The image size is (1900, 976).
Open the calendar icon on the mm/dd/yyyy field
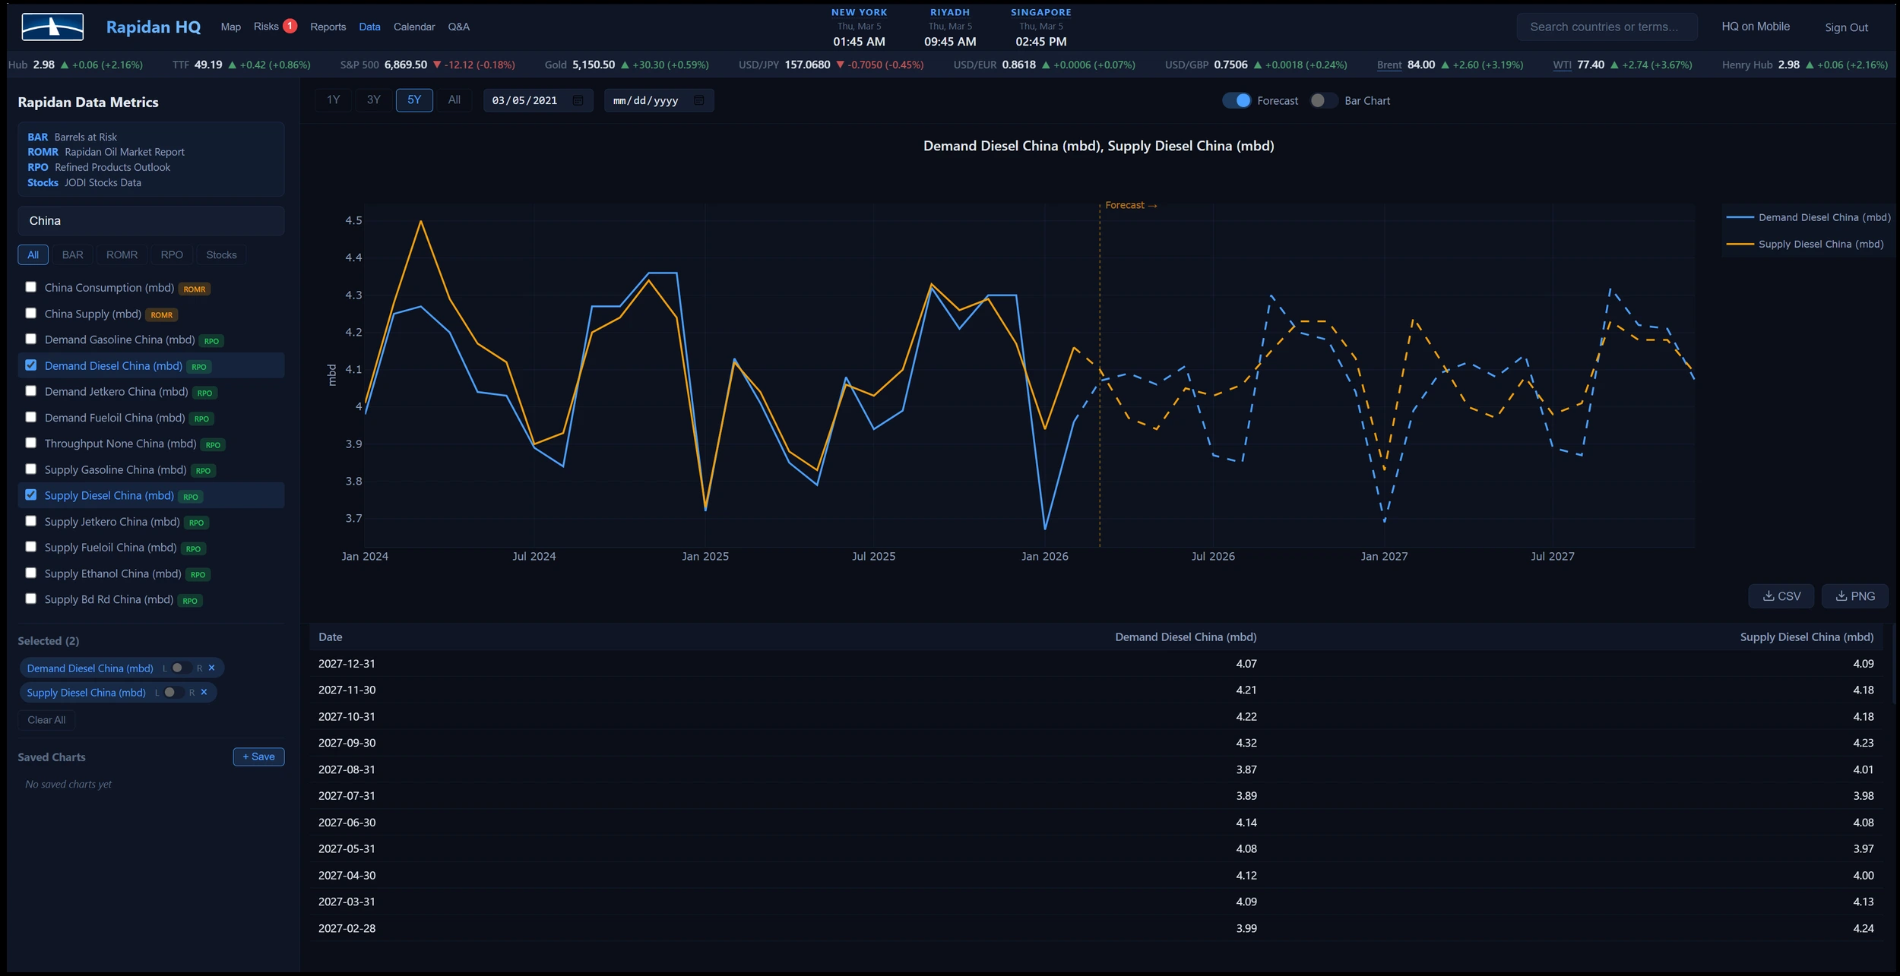point(698,99)
